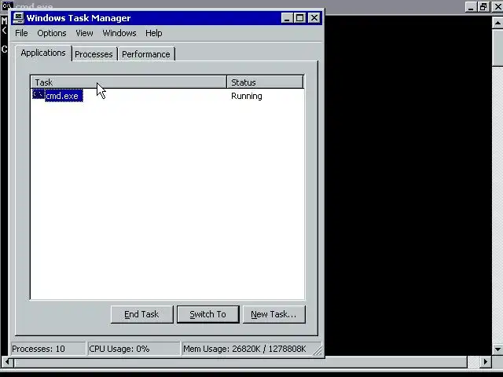
Task: Click the Switch To button
Action: point(207,314)
